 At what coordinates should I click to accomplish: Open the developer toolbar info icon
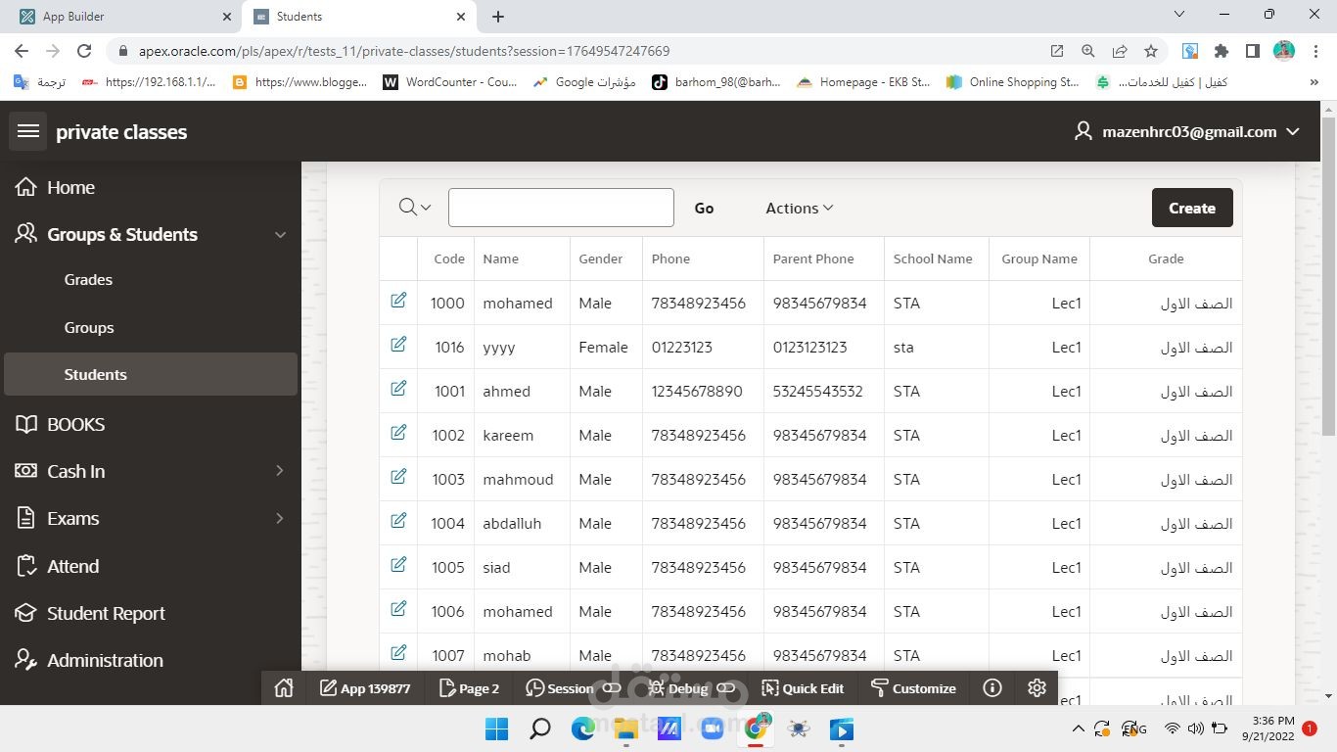click(x=992, y=688)
